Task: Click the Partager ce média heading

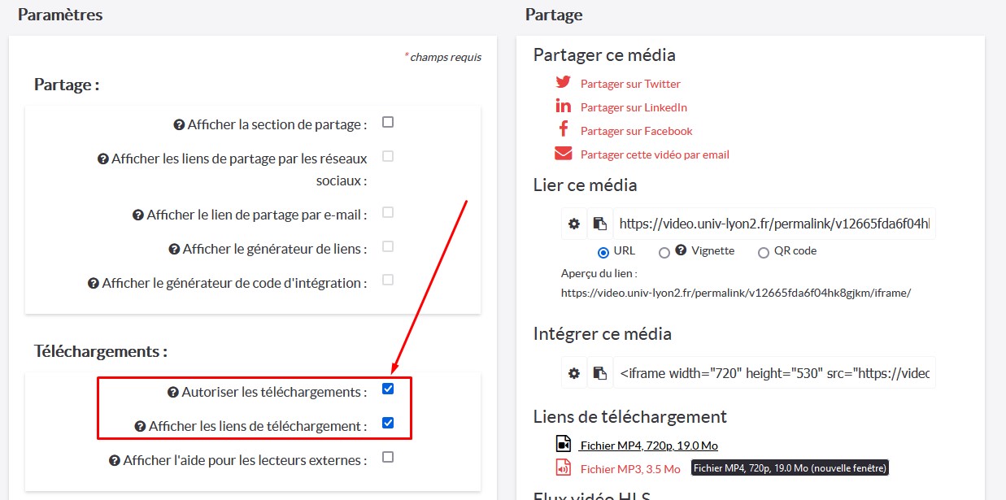Action: point(604,55)
